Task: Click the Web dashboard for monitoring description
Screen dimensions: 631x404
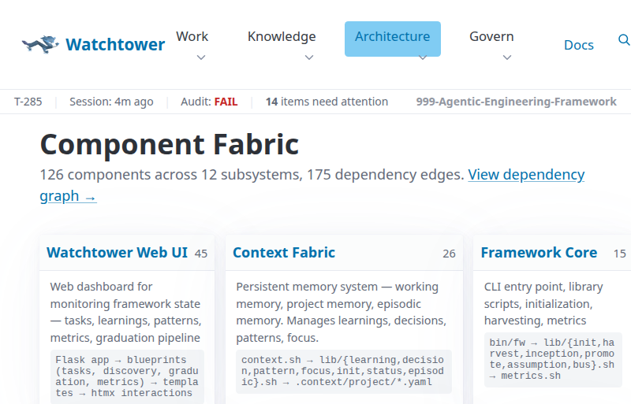Action: tap(126, 312)
